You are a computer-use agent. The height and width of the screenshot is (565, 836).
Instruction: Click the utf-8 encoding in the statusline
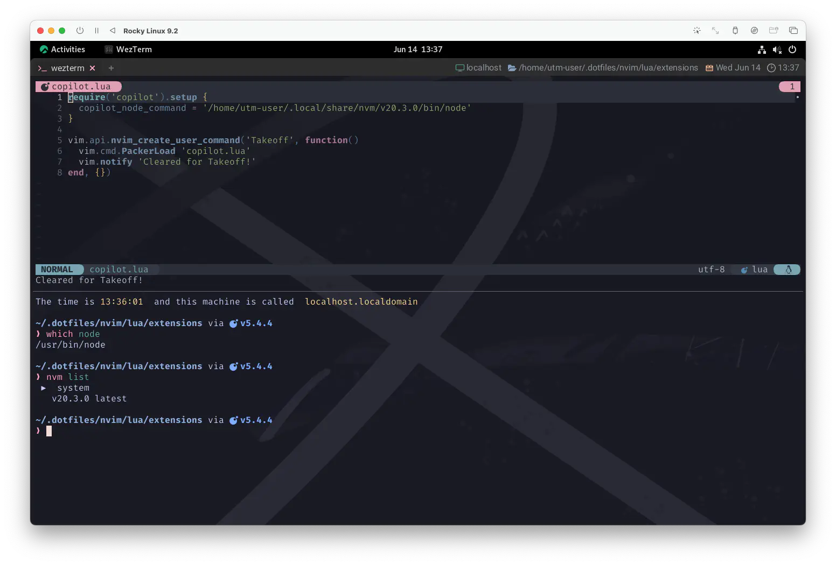point(712,270)
